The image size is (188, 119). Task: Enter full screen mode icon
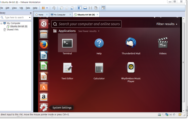pos(90,8)
